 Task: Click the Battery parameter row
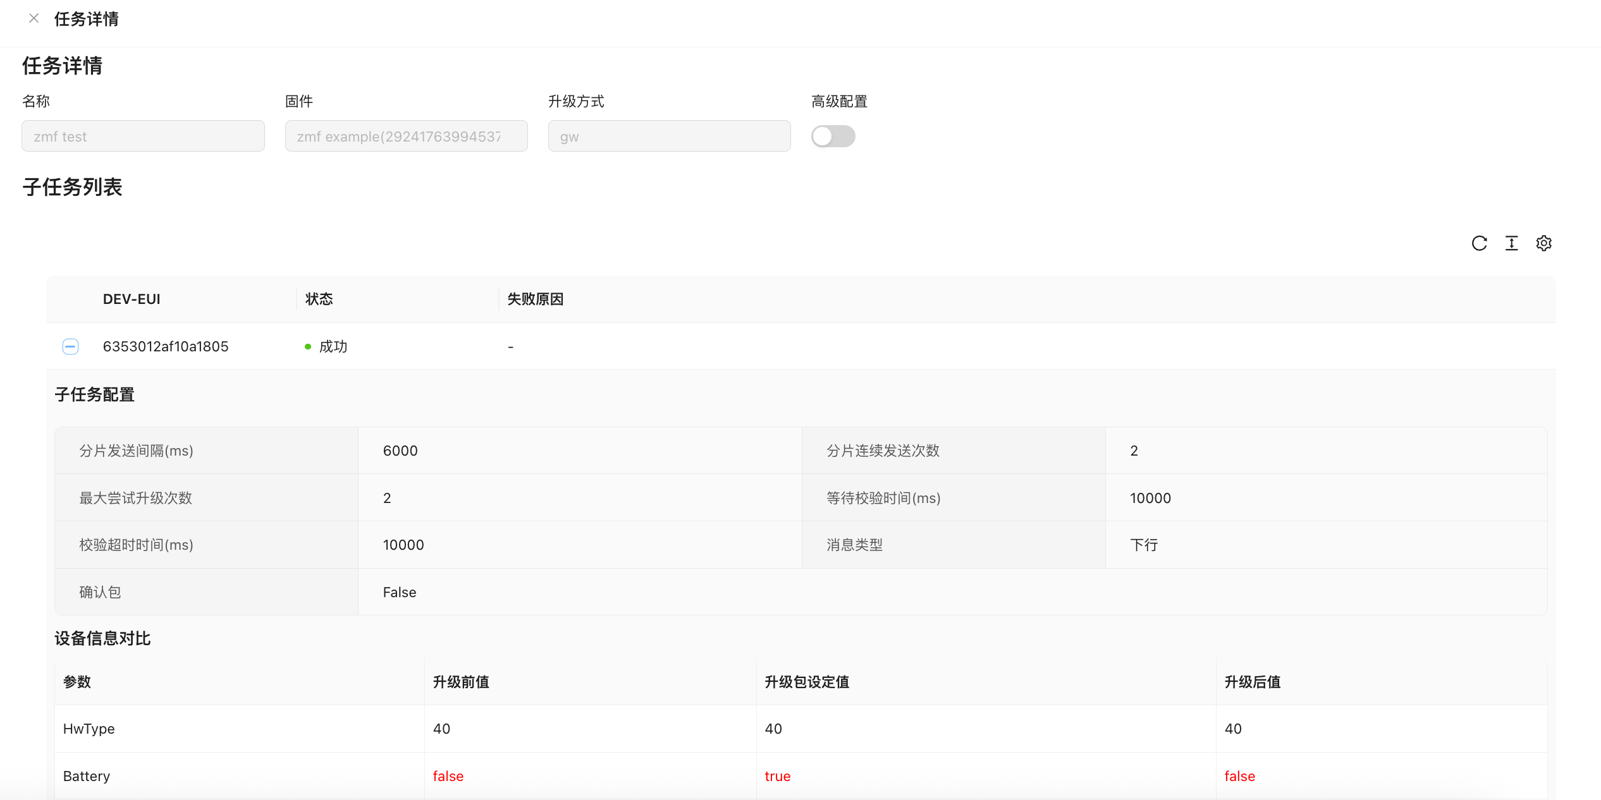[x=87, y=776]
